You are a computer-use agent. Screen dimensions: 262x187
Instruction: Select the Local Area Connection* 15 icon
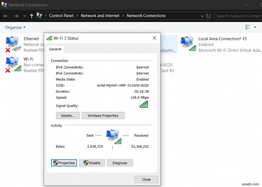(x=188, y=44)
